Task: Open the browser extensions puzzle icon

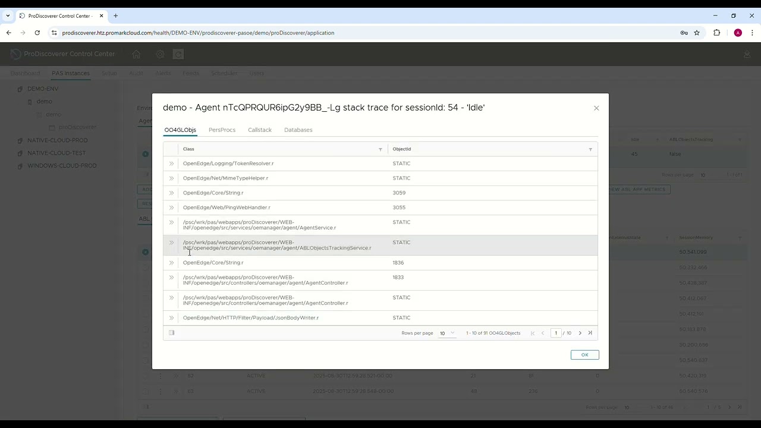Action: [x=716, y=33]
